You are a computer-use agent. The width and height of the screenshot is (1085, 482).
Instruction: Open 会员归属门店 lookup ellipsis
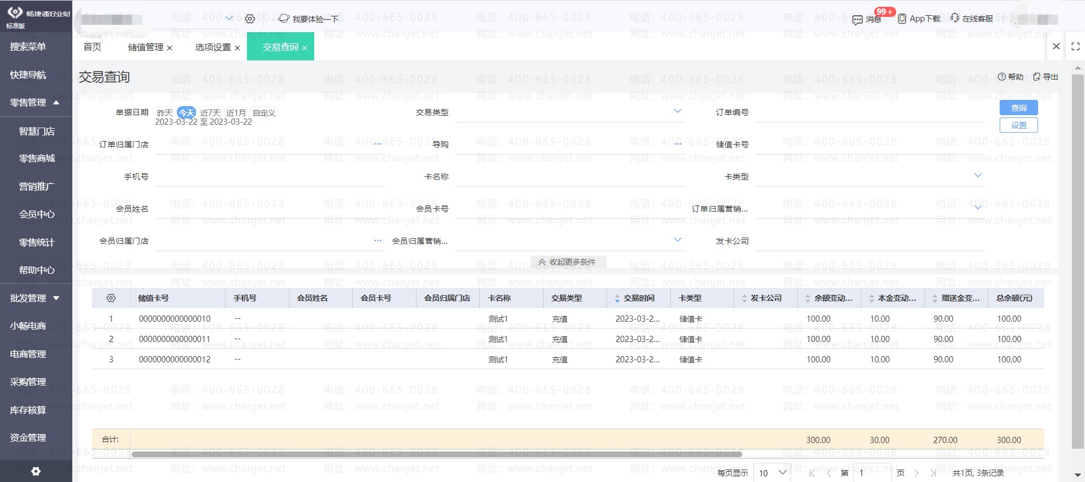click(377, 240)
